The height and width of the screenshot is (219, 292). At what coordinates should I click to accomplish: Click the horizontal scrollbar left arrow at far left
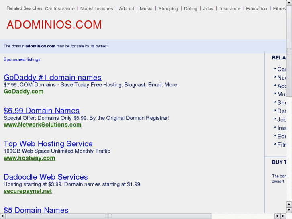tap(3, 216)
